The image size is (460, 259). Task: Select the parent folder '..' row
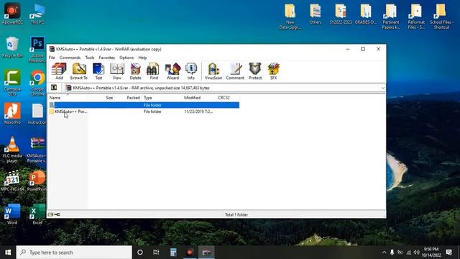[144, 105]
